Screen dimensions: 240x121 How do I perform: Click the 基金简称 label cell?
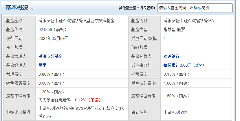pos(144,21)
